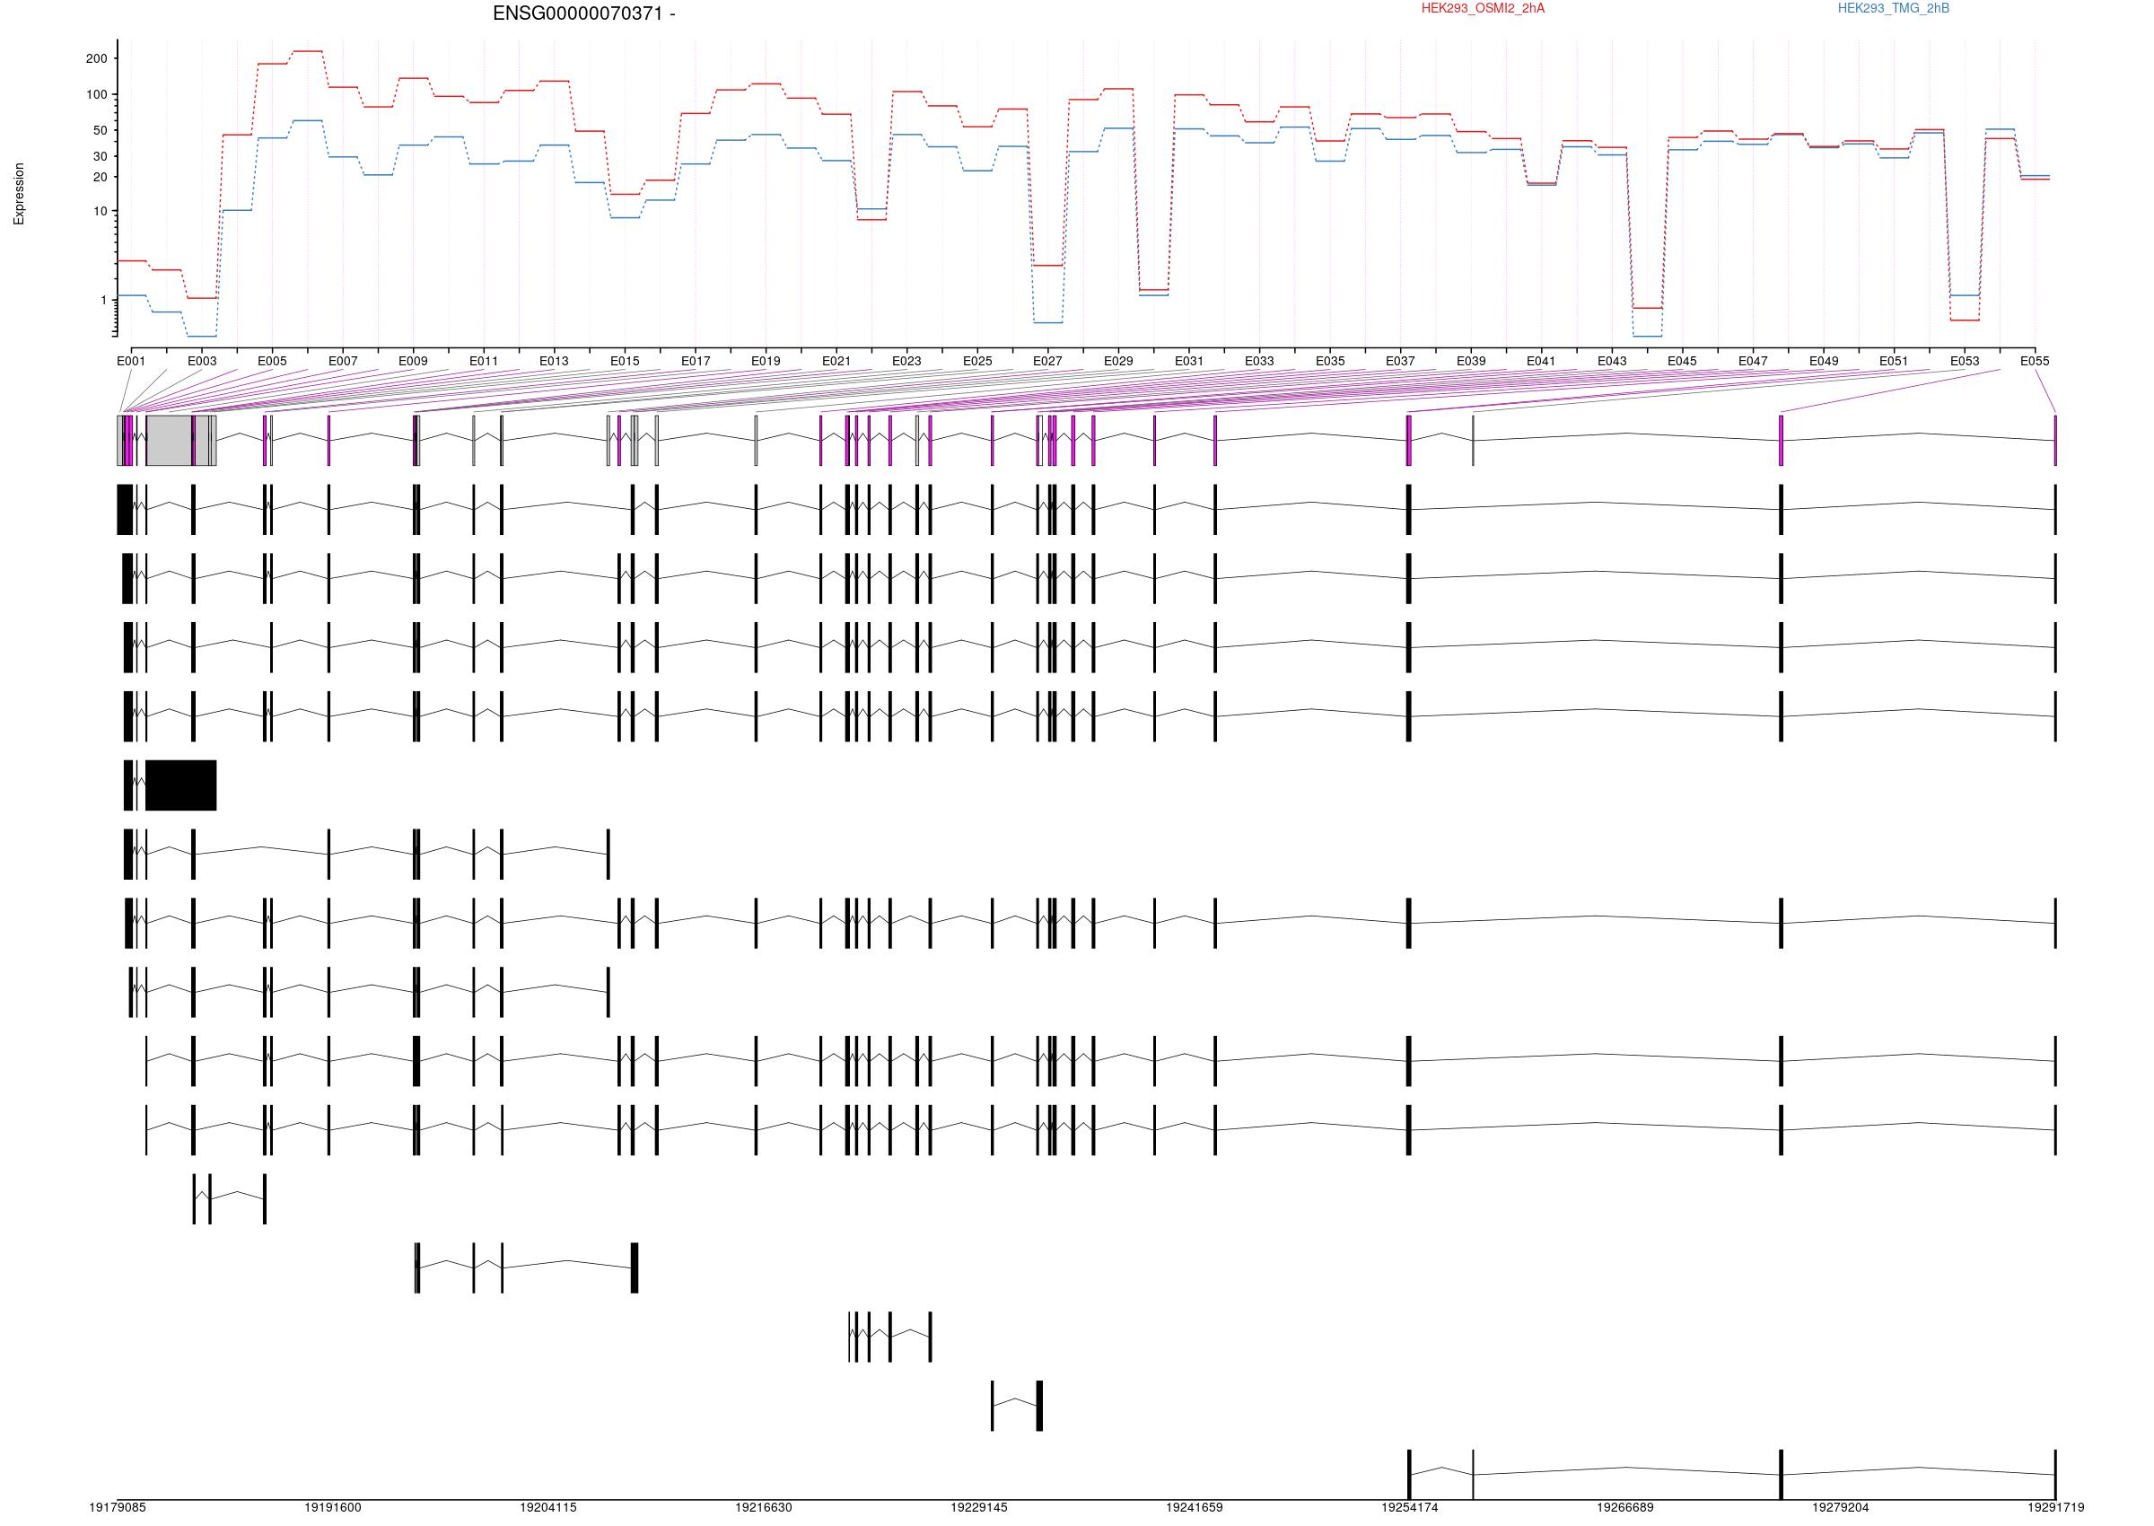The width and height of the screenshot is (2154, 1526).
Task: Click exon label E003
Action: 202,361
